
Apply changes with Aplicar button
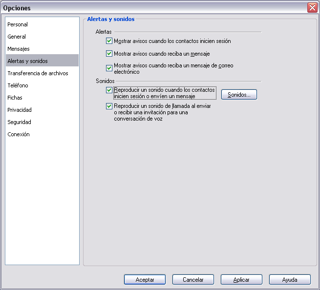pyautogui.click(x=241, y=279)
